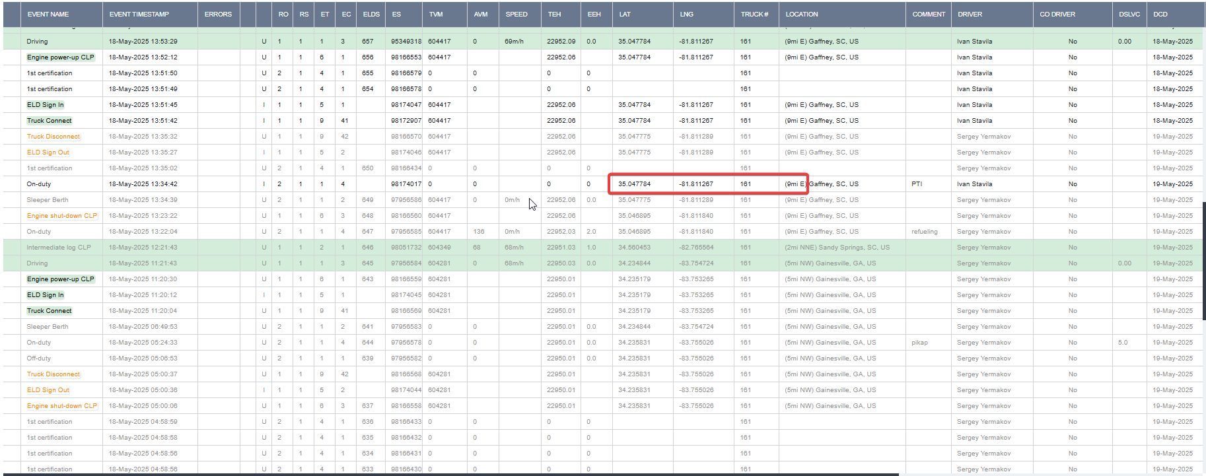Click the 69m/h speed value
Image resolution: width=1206 pixels, height=476 pixels.
(514, 42)
